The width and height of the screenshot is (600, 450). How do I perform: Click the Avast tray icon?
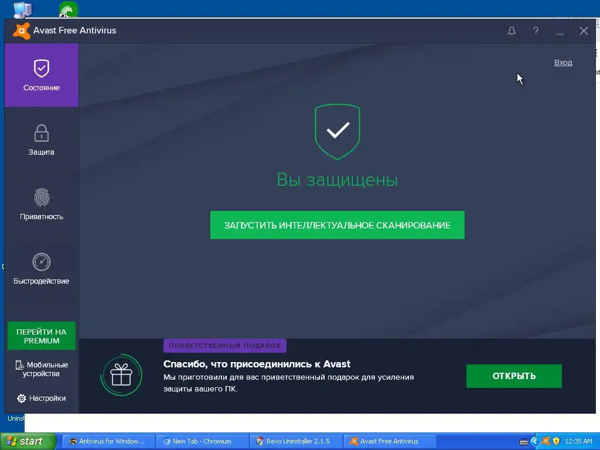pyautogui.click(x=546, y=441)
